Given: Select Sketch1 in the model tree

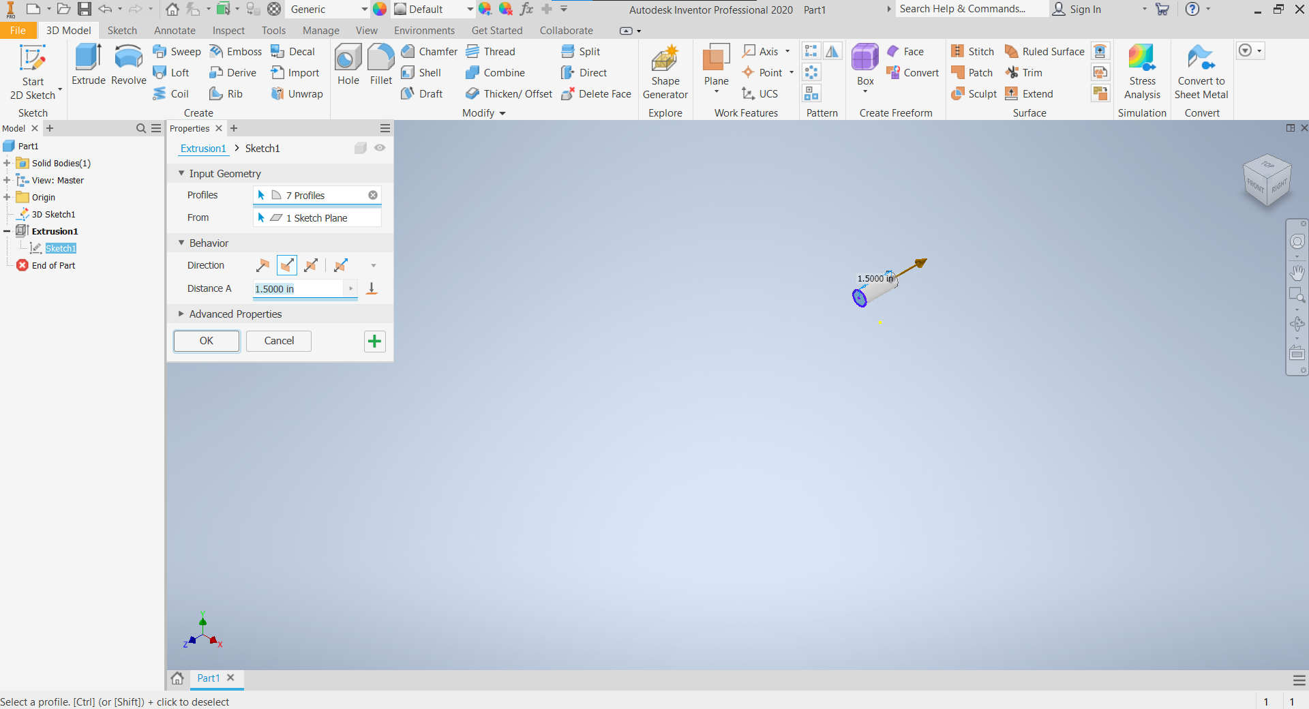Looking at the screenshot, I should [61, 248].
